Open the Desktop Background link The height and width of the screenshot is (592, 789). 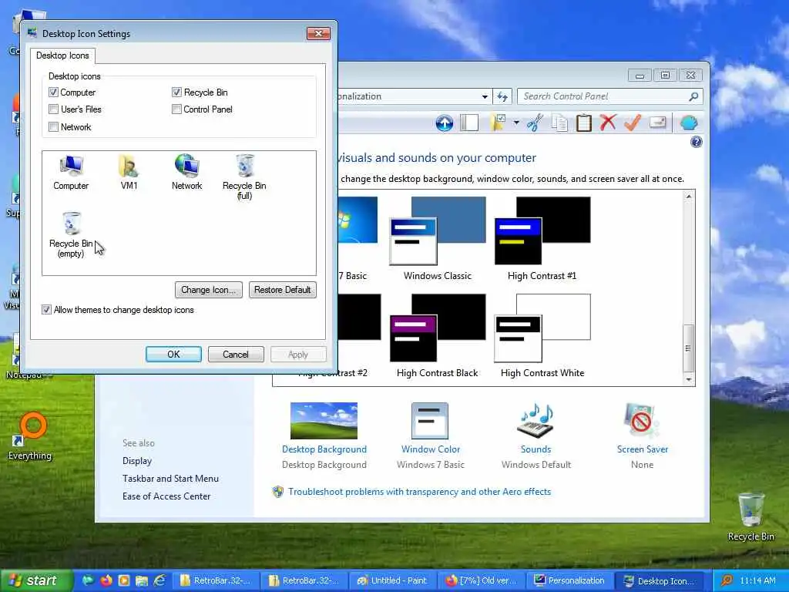coord(324,449)
